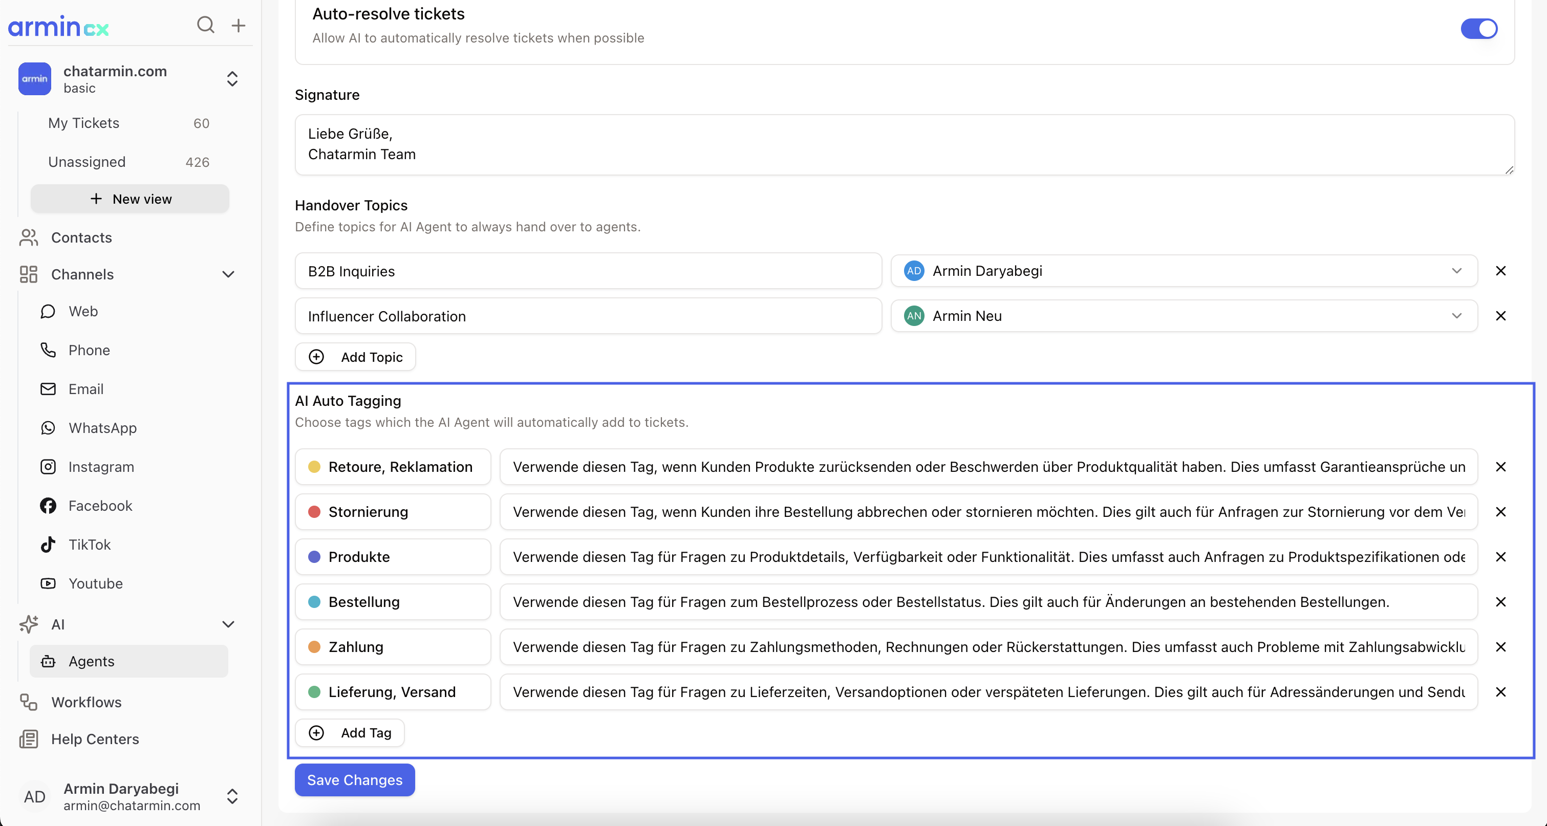Click the Save Changes button
The image size is (1547, 826).
click(x=354, y=780)
